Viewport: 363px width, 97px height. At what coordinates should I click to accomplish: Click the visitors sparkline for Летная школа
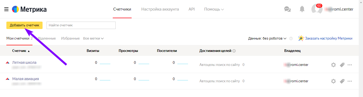183,64
